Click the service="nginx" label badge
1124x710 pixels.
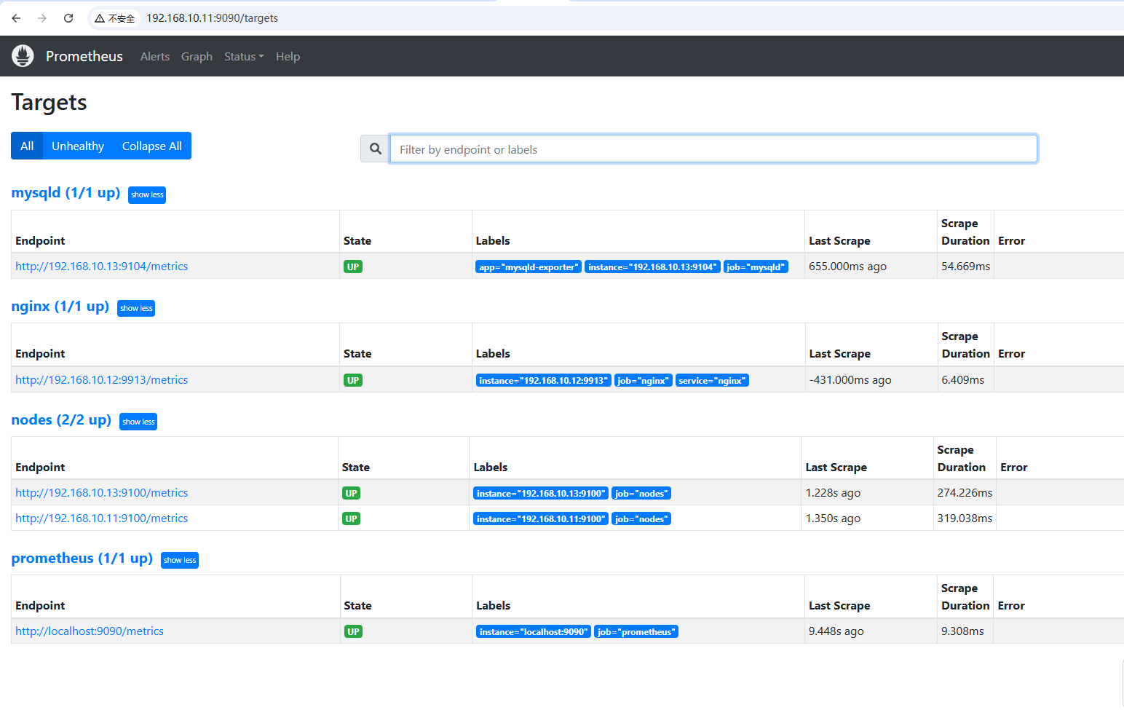713,381
